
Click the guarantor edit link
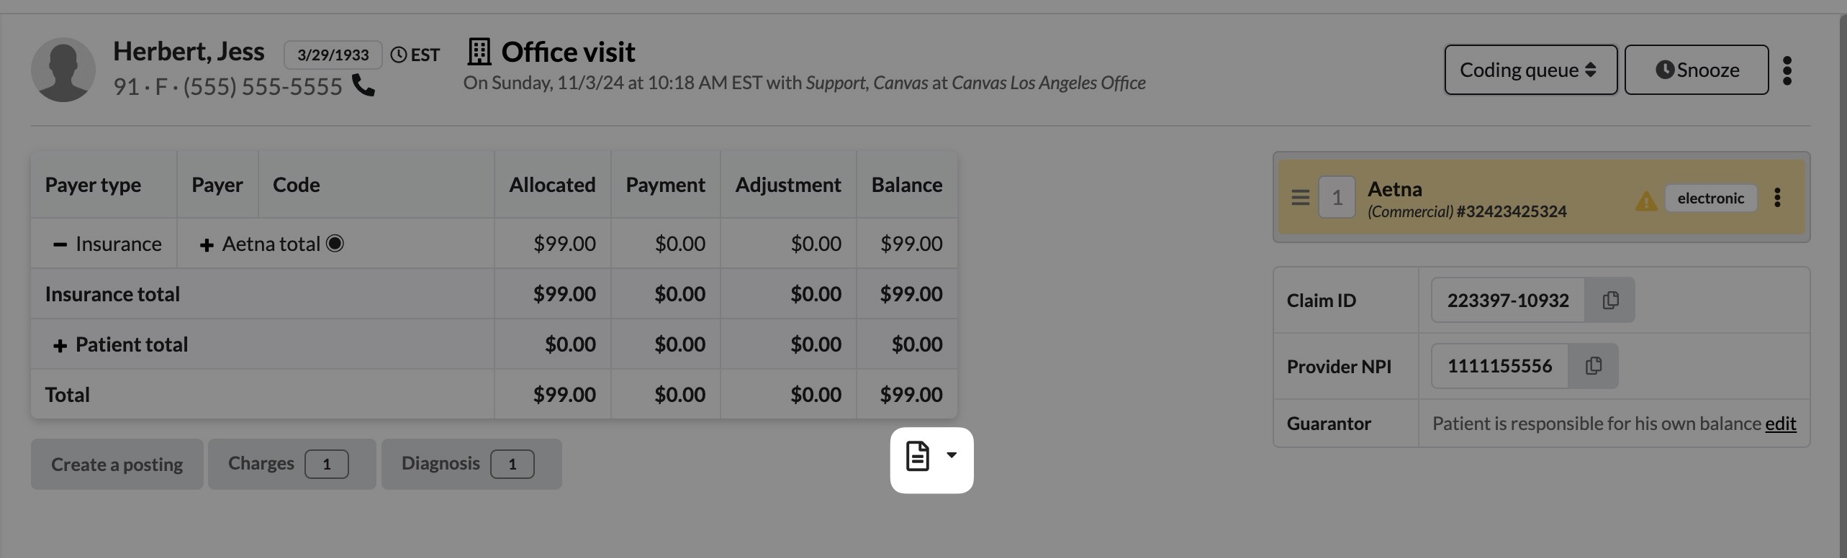pyautogui.click(x=1780, y=424)
